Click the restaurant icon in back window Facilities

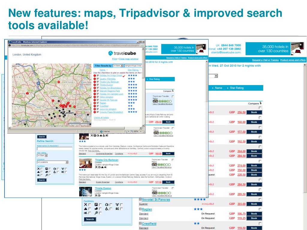(x=85, y=205)
